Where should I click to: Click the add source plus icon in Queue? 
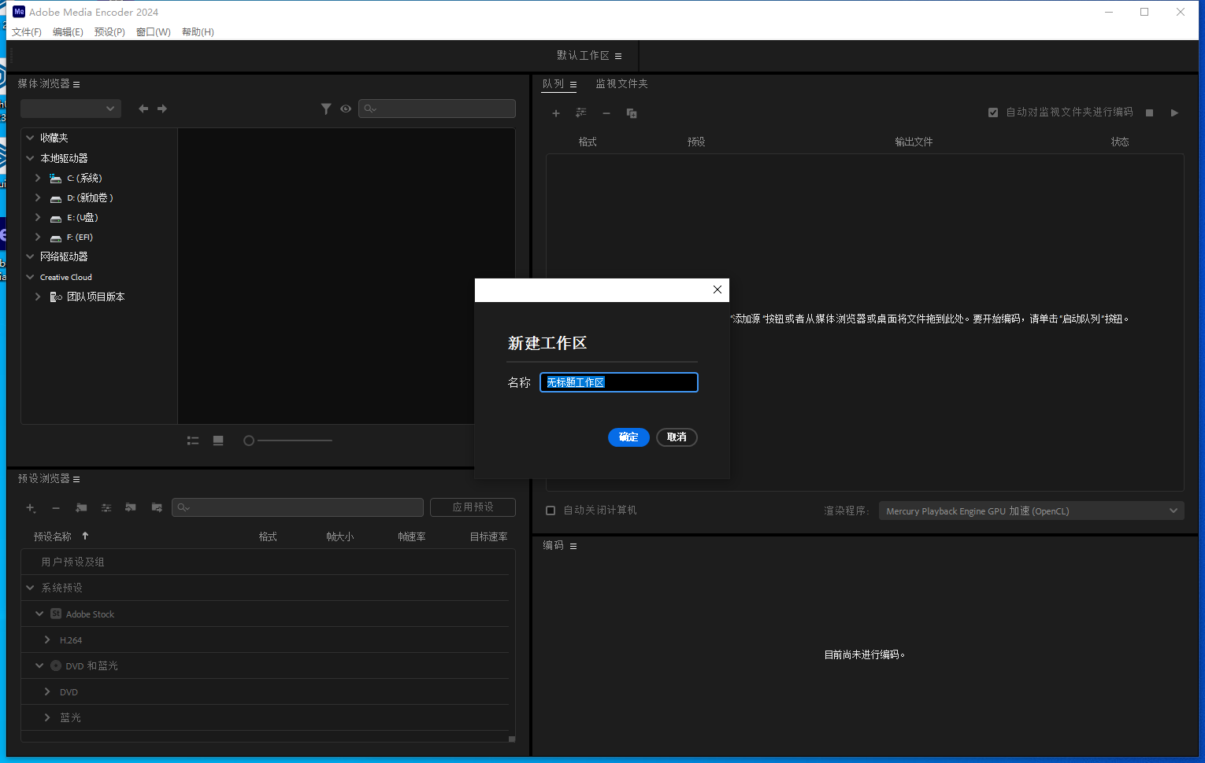(x=556, y=113)
